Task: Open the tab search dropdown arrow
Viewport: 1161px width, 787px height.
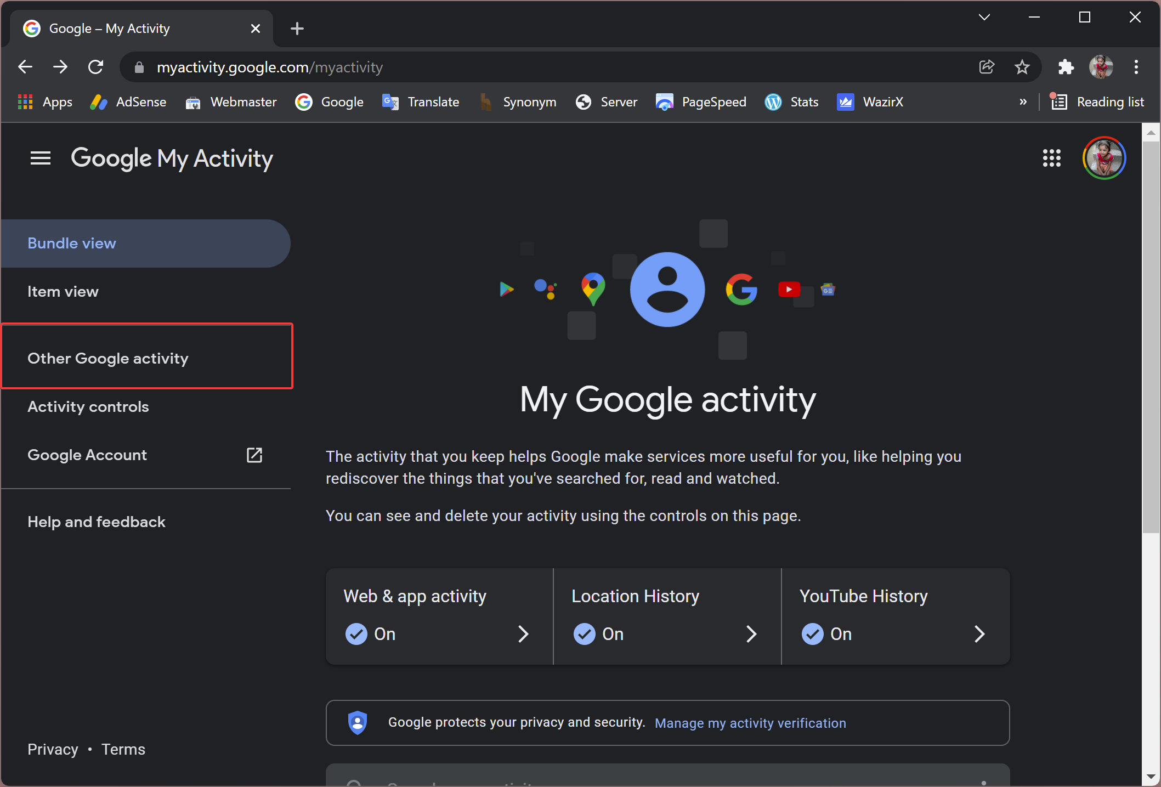Action: pyautogui.click(x=984, y=18)
